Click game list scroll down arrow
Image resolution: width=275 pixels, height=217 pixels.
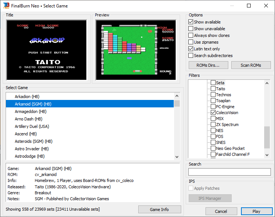pyautogui.click(x=177, y=157)
